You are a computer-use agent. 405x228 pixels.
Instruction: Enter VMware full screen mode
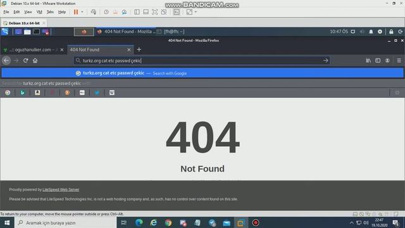point(154,12)
